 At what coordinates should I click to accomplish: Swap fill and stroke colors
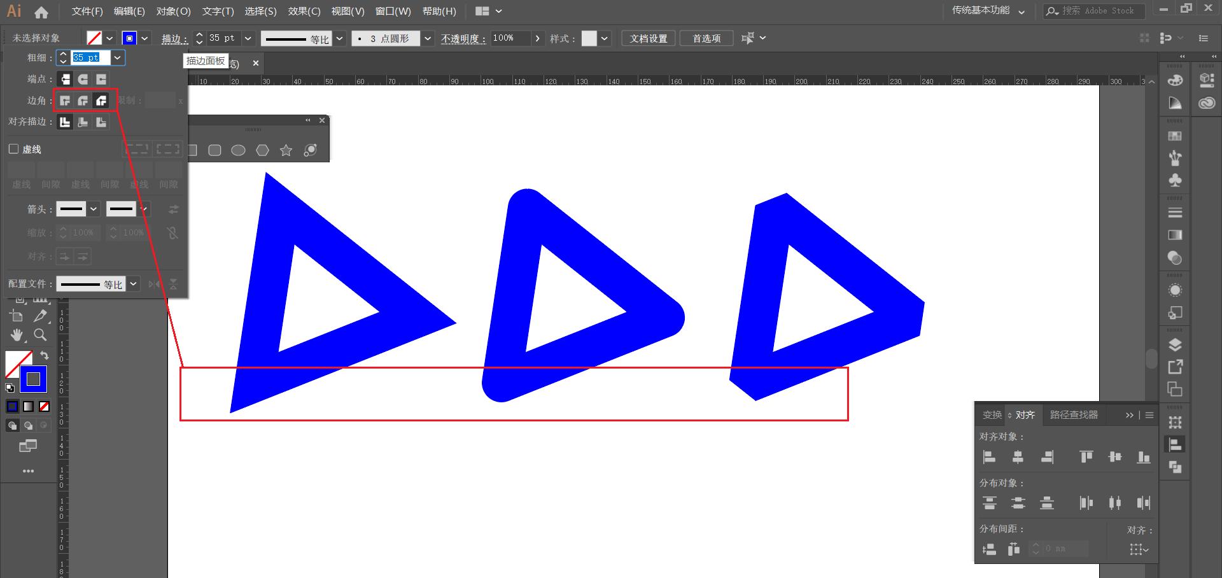45,355
